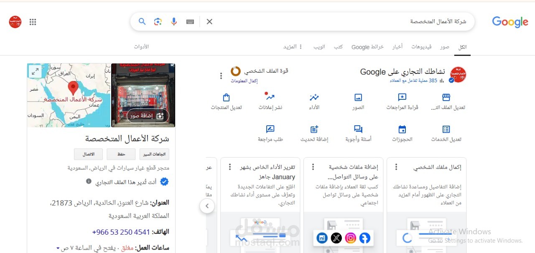The height and width of the screenshot is (253, 535).
Task: Open the social media profiles card
Action: [x=343, y=205]
